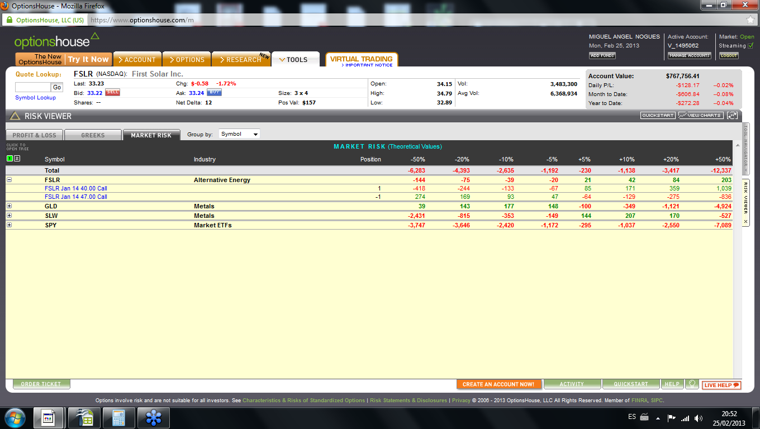Screen dimensions: 760x429
Task: Click Manage Accounts button
Action: (690, 56)
